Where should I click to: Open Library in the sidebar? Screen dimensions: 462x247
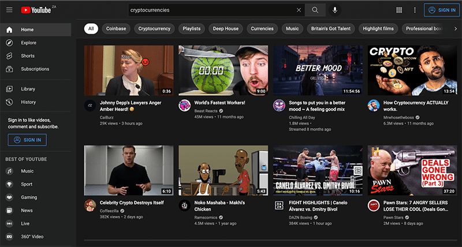pos(28,89)
